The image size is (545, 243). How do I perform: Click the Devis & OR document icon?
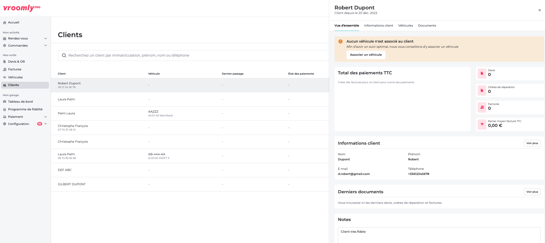tap(5, 62)
